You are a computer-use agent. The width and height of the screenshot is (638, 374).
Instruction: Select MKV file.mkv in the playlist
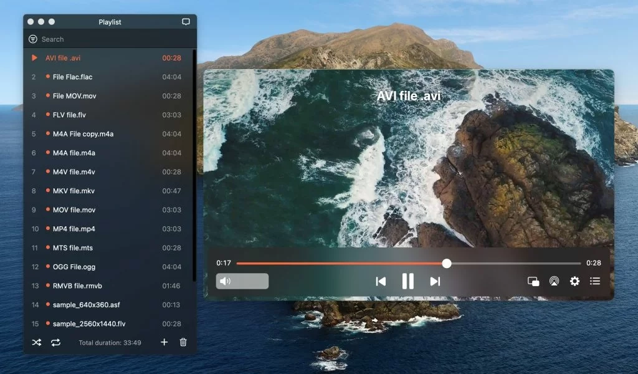pyautogui.click(x=74, y=191)
